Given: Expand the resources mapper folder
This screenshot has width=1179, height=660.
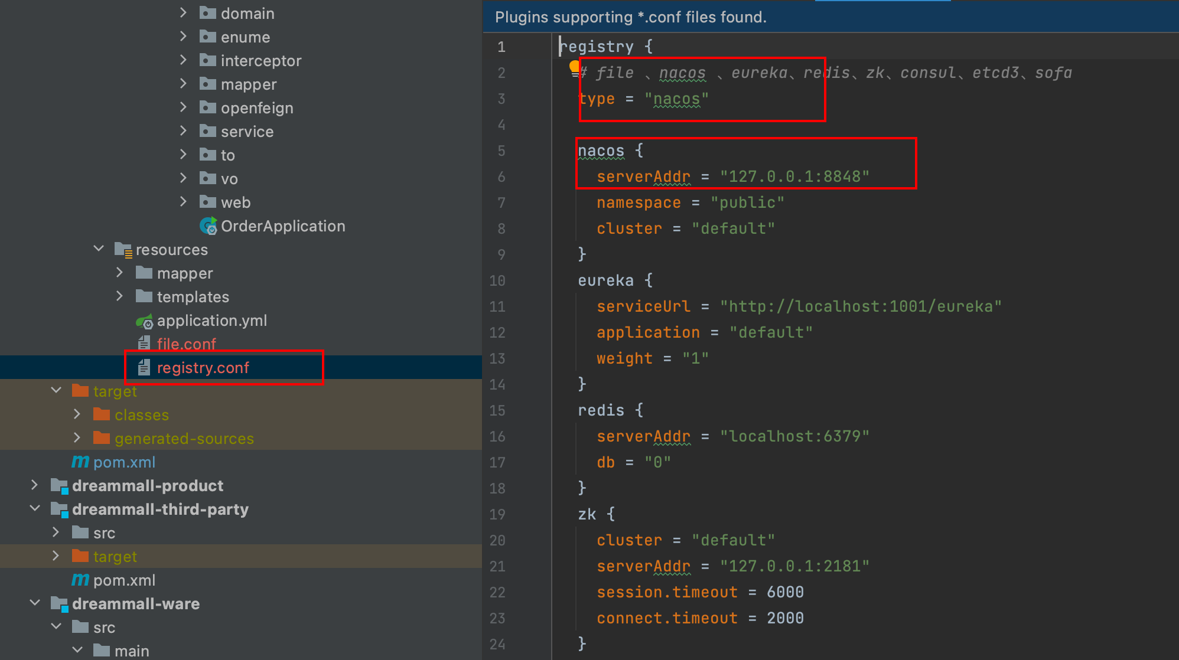Looking at the screenshot, I should [x=119, y=272].
